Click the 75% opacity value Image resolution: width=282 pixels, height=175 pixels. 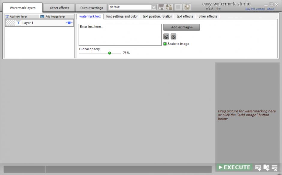126,53
